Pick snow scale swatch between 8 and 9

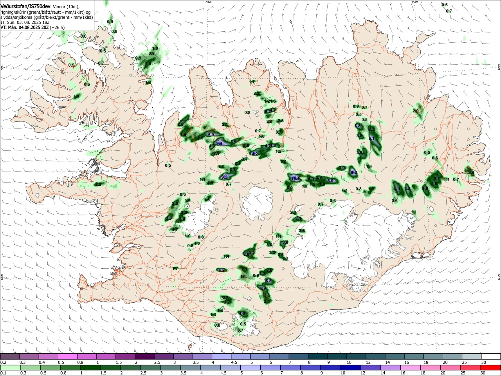(x=317, y=357)
